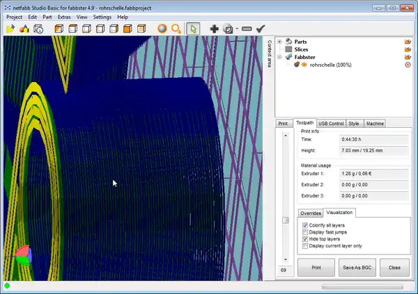Click the plus add part icon
418x294 pixels.
tap(215, 29)
